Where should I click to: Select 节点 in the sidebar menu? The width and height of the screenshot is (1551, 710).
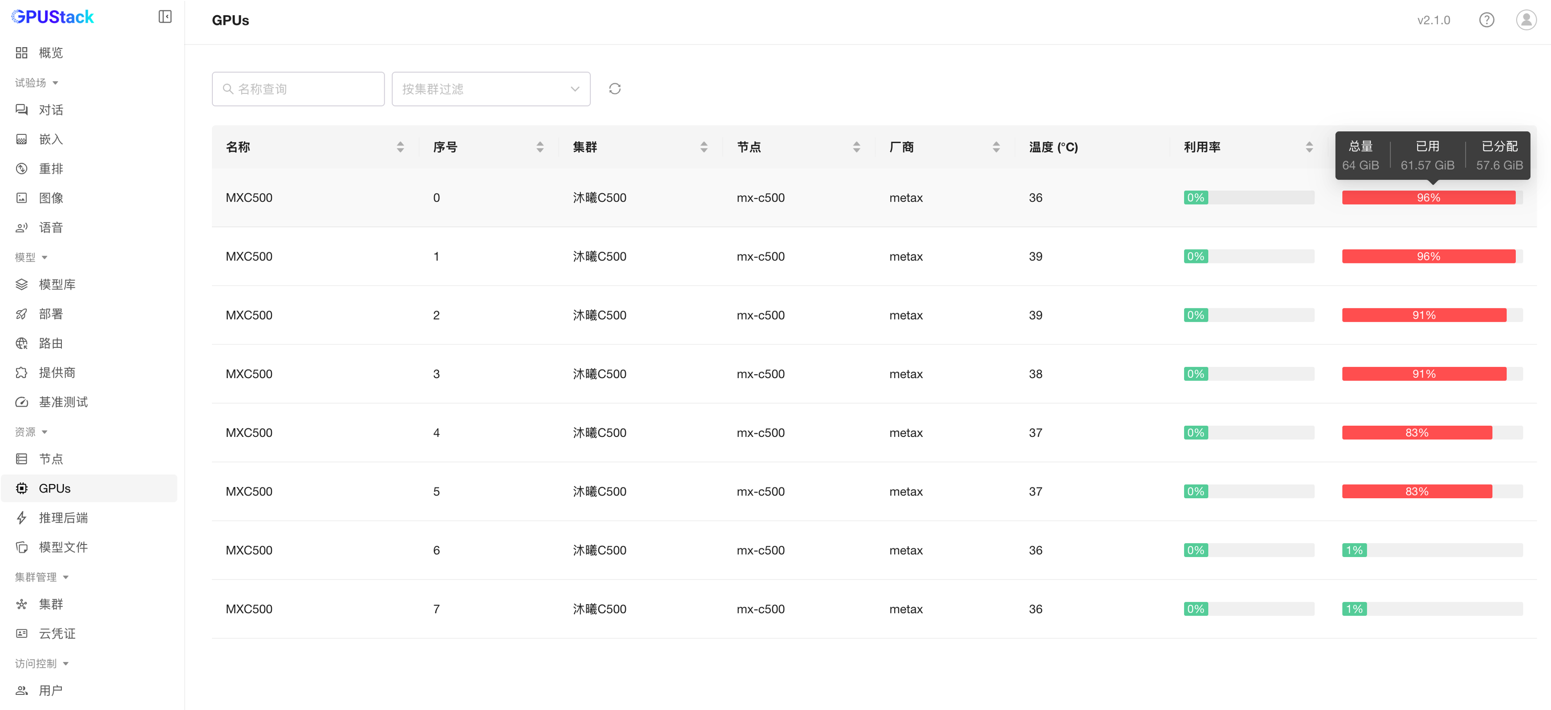pyautogui.click(x=51, y=459)
